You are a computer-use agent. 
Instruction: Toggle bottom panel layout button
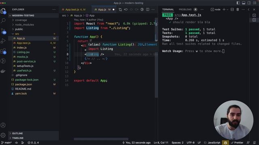pyautogui.click(x=244, y=3)
